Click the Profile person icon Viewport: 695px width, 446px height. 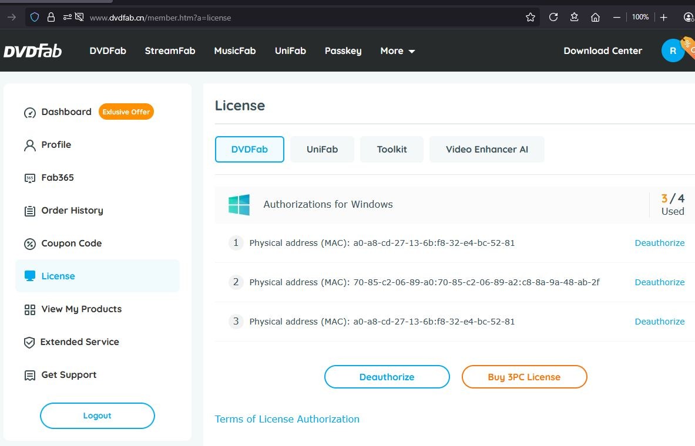(x=30, y=146)
